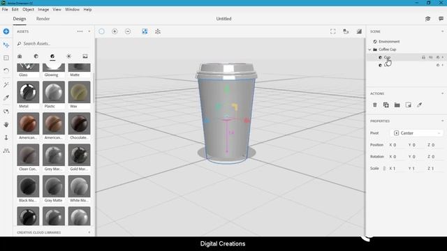Click the snowflake-shaped canvas toolbar icon
The height and width of the screenshot is (251, 447).
158,31
